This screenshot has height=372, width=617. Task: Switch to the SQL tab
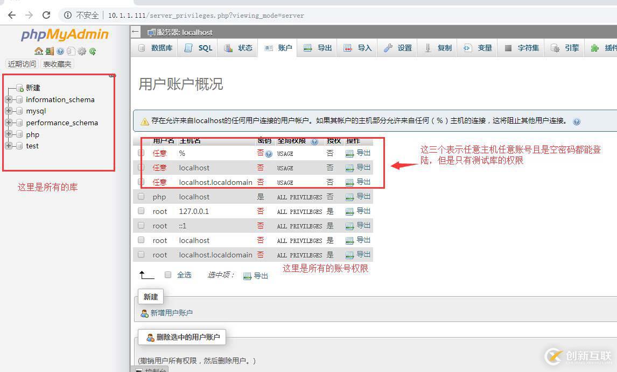click(198, 48)
